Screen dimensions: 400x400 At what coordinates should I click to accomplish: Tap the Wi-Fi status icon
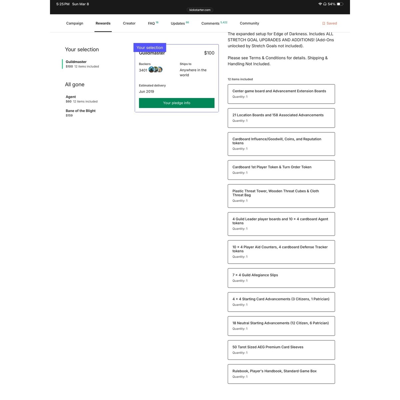[x=320, y=4]
